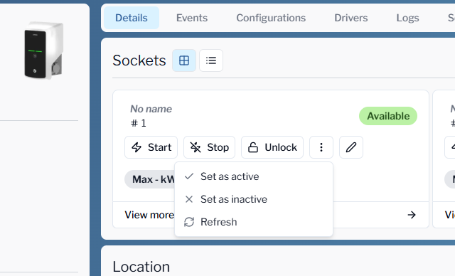Select Refresh in the dropdown menu
Screen dimensions: 455x276
pyautogui.click(x=254, y=222)
